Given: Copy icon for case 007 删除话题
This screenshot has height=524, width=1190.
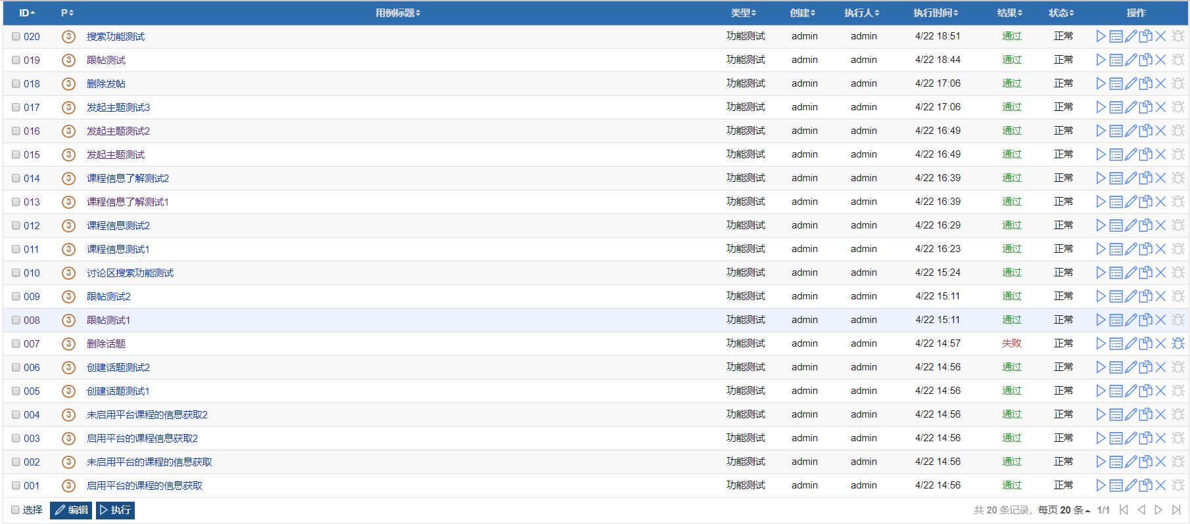Looking at the screenshot, I should [x=1146, y=344].
